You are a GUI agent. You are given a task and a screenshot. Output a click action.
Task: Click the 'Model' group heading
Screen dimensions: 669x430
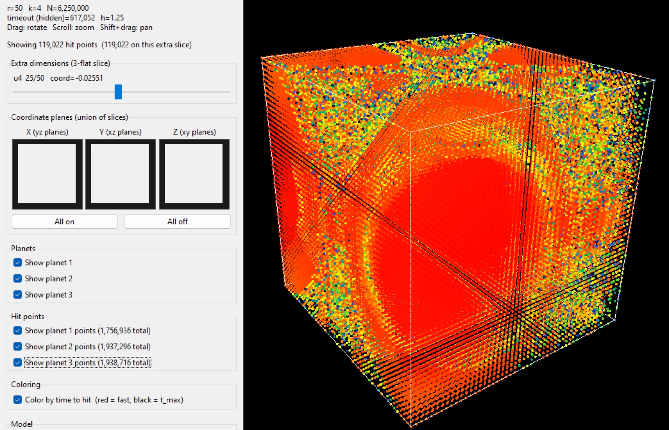(22, 424)
